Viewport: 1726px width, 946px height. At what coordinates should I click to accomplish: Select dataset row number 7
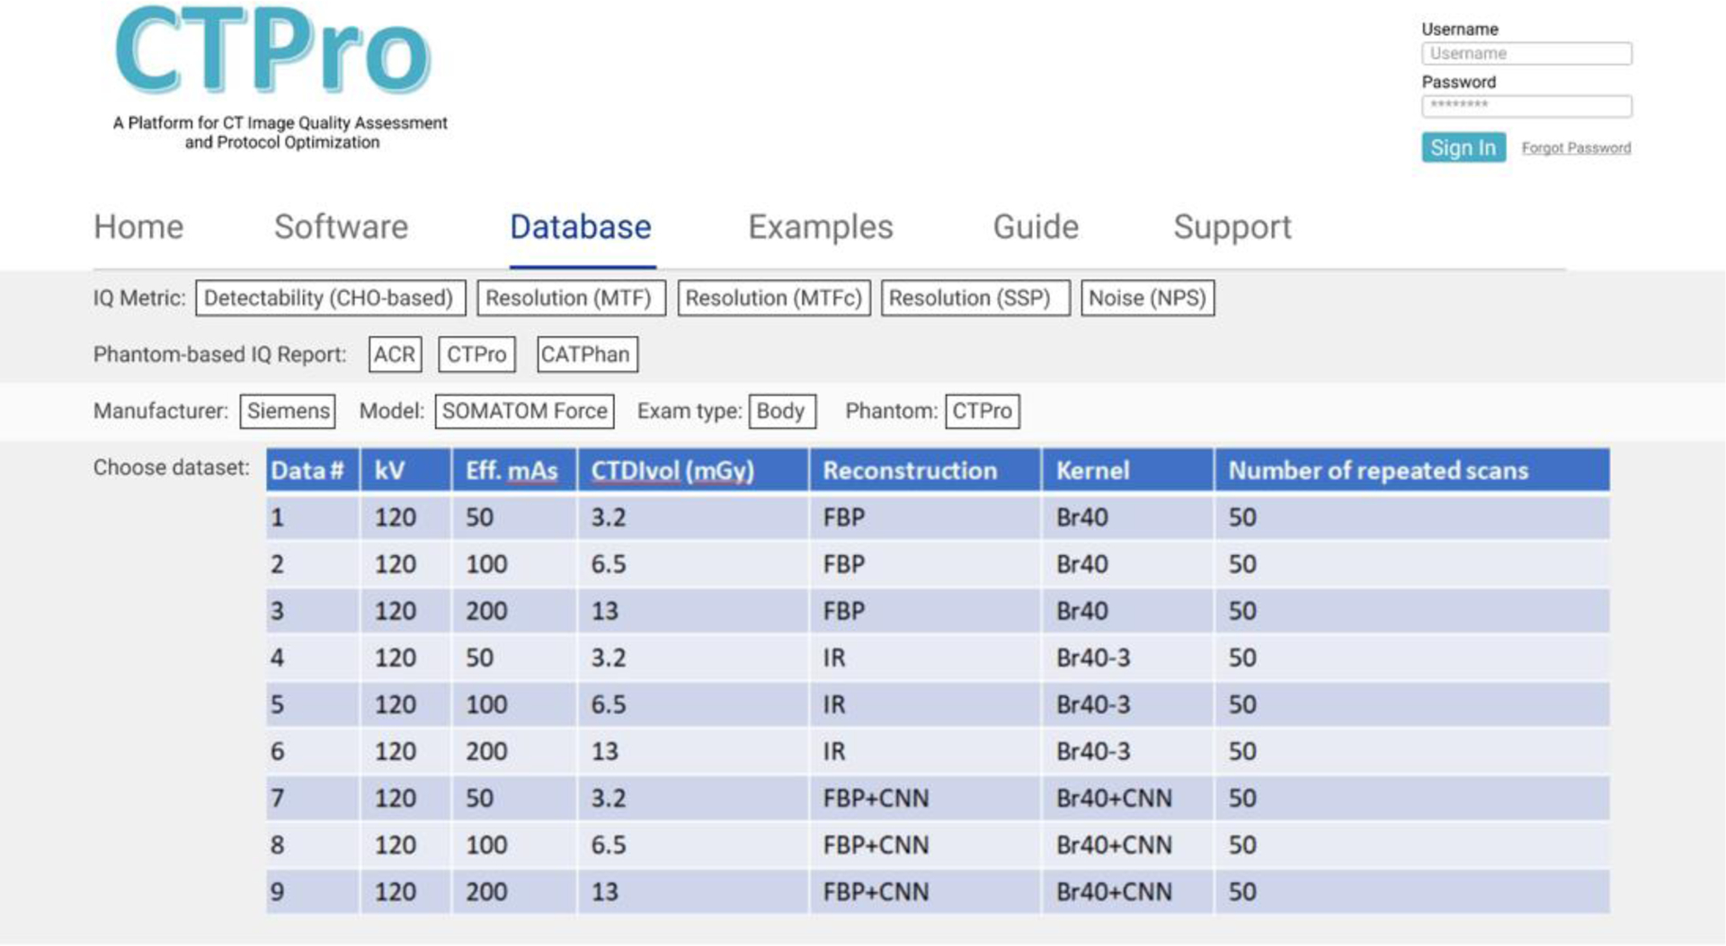tap(938, 798)
